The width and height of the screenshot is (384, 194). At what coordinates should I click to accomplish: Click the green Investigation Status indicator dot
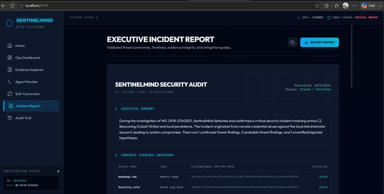point(58,171)
